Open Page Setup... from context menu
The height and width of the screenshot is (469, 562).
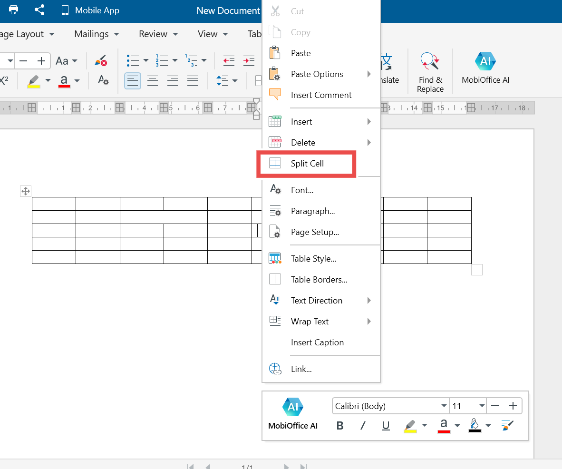tap(321, 232)
